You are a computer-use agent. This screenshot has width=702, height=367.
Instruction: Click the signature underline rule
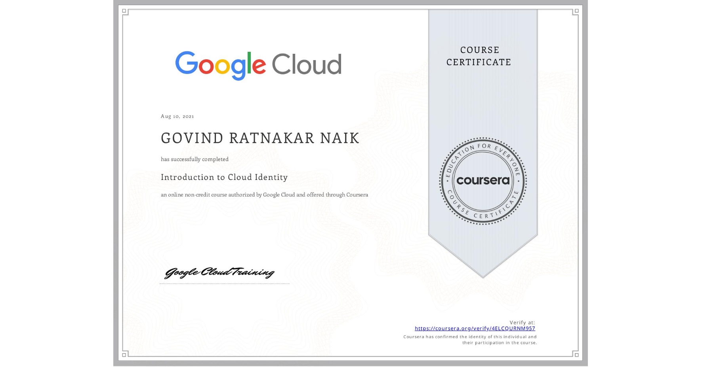[x=224, y=282]
